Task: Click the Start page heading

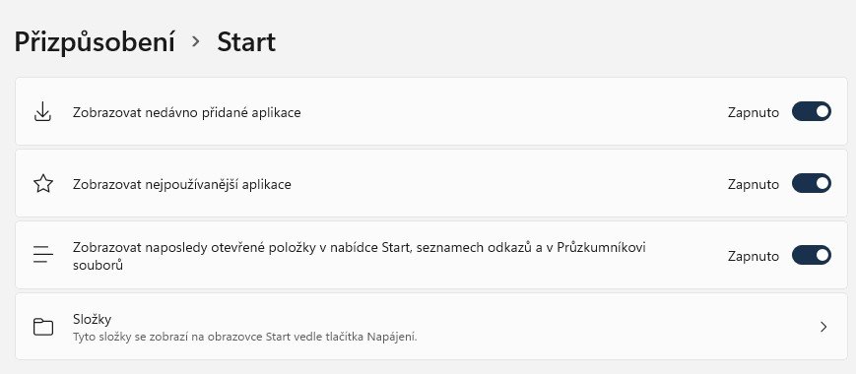Action: tap(246, 42)
